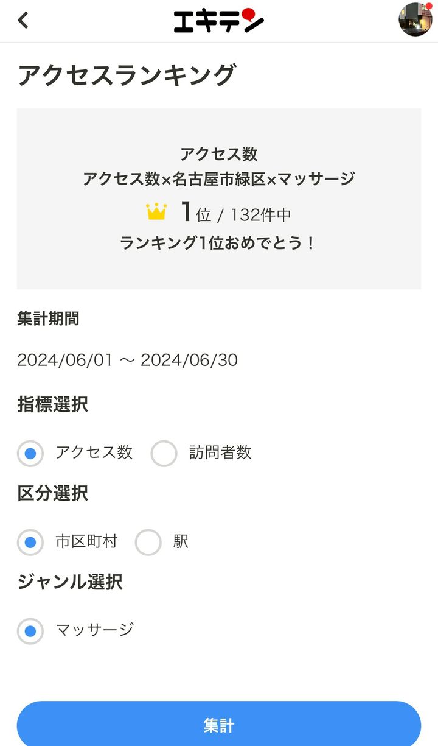Tap the red notification dot on the avatar
Screen dimensions: 438x746
point(428,7)
